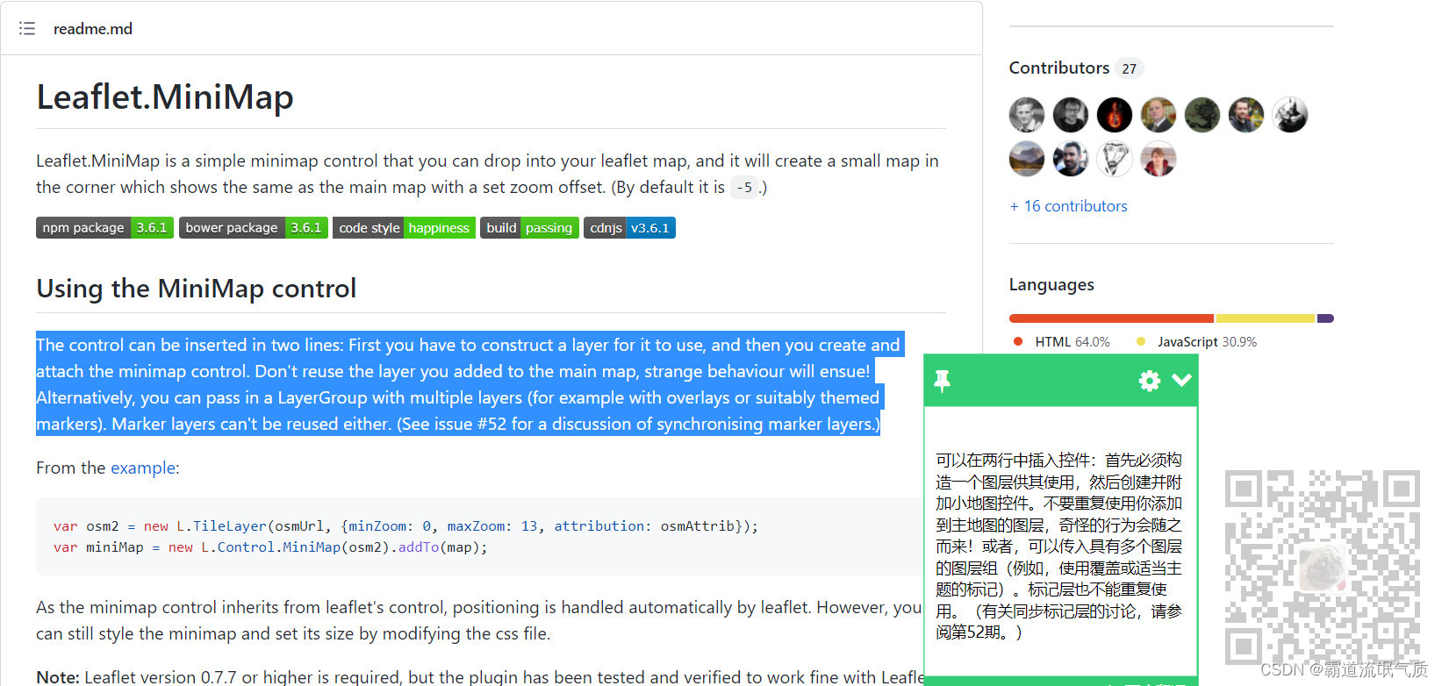Click the 'var miniMap' code line
Viewport: 1442px width, 686px height.
coord(270,547)
